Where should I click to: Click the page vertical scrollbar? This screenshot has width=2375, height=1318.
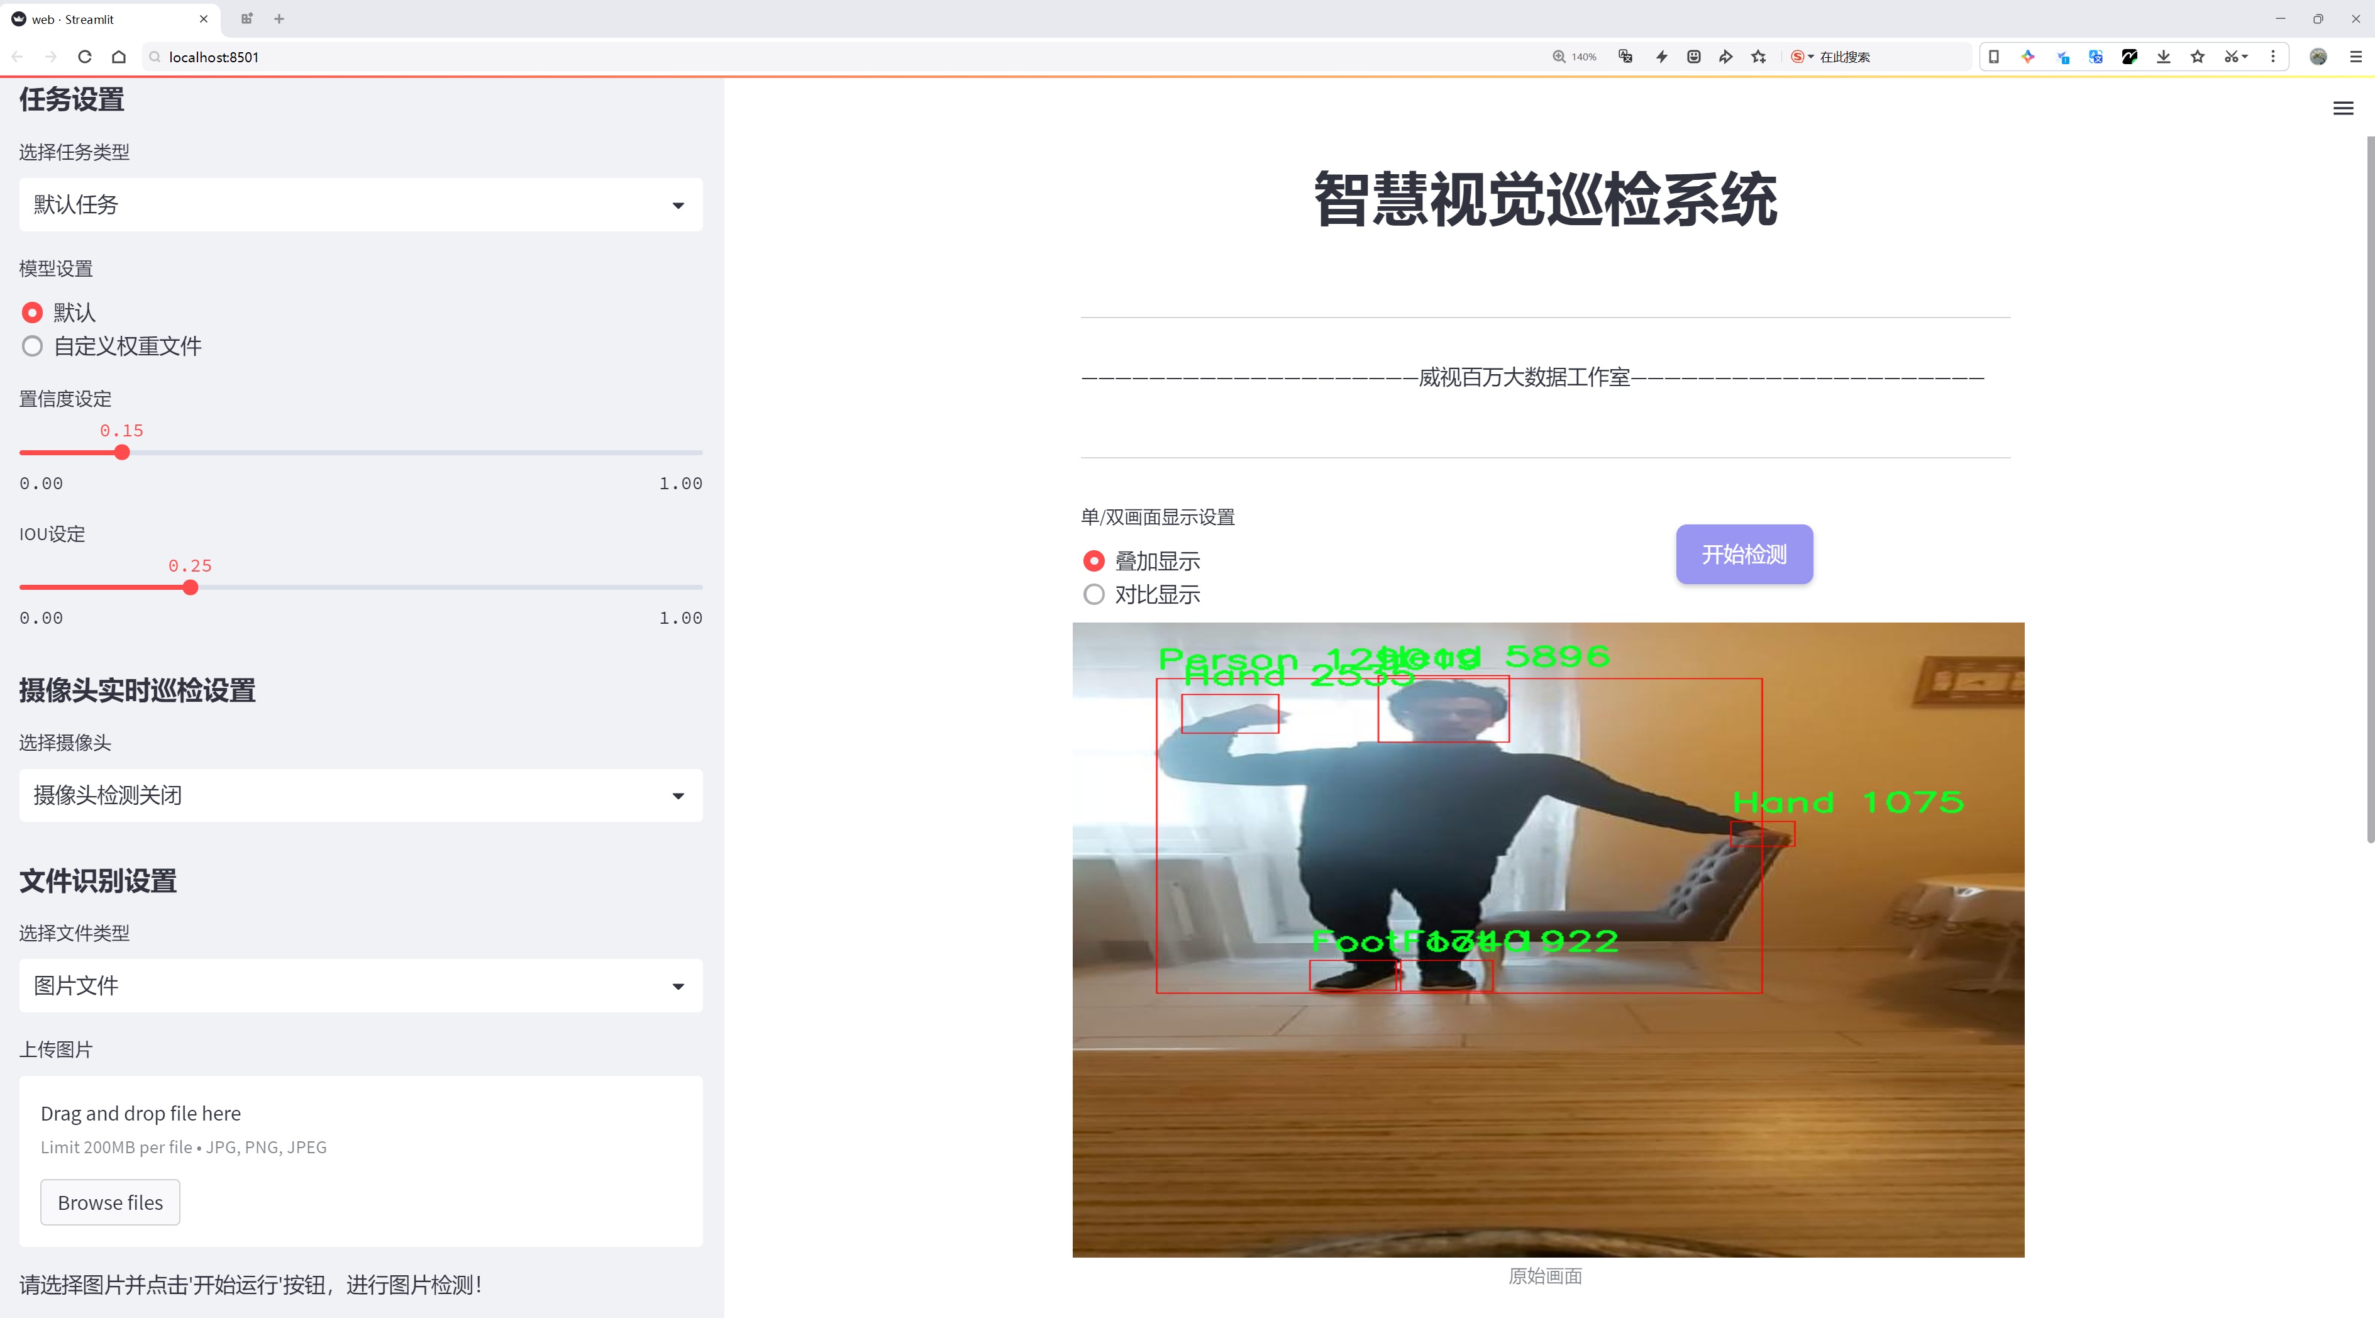[x=2369, y=489]
